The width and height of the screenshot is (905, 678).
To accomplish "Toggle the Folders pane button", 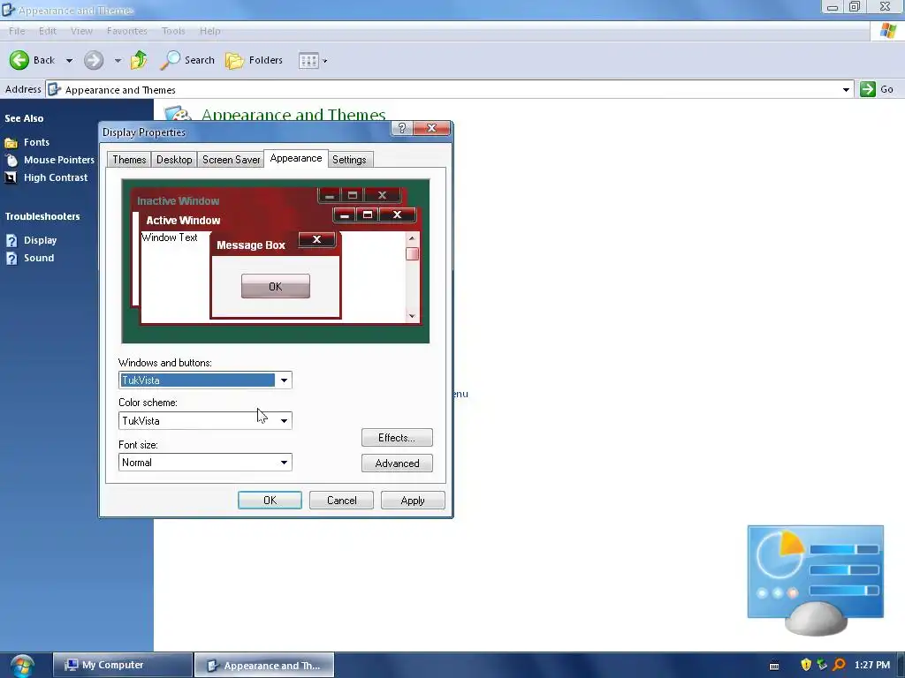I will 255,60.
